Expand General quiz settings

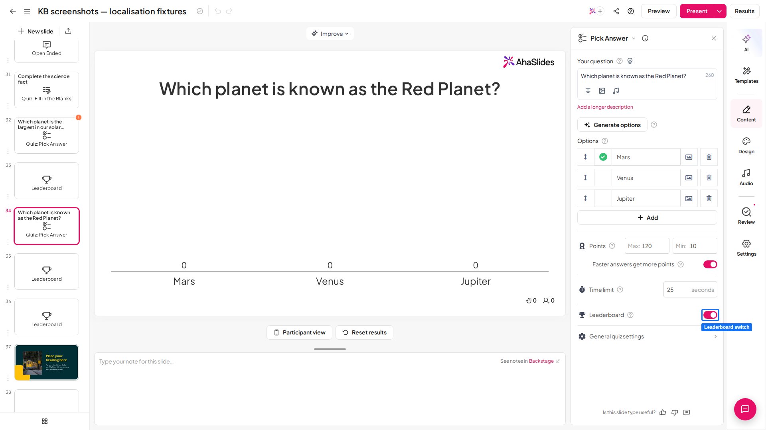pos(647,336)
